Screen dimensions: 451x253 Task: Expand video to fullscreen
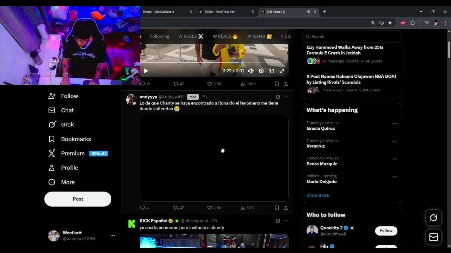pos(282,71)
